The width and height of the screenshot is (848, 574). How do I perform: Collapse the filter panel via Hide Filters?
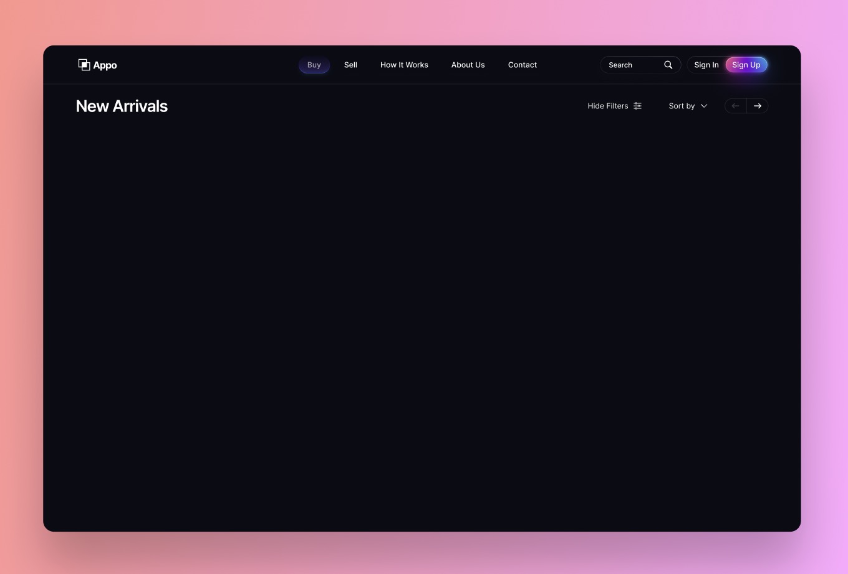[x=607, y=106]
